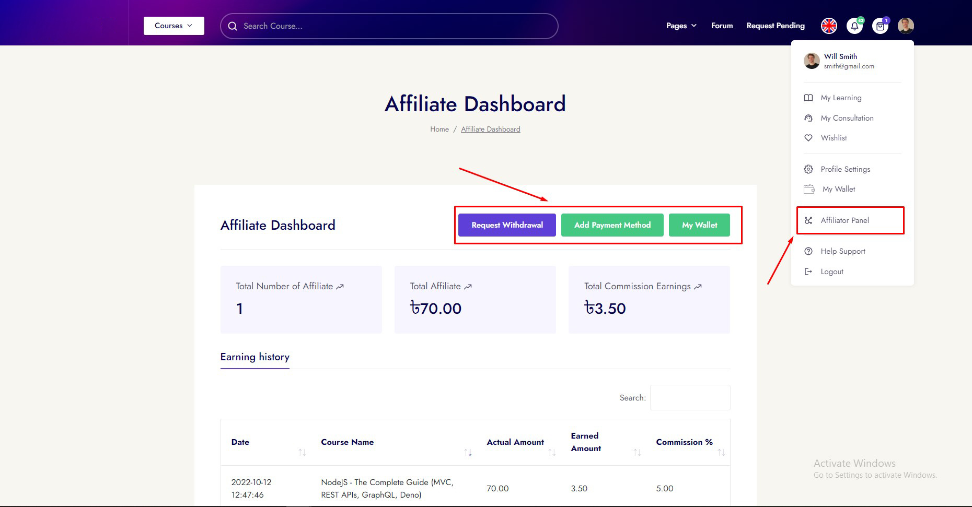Click the search magnifier icon

tap(233, 26)
